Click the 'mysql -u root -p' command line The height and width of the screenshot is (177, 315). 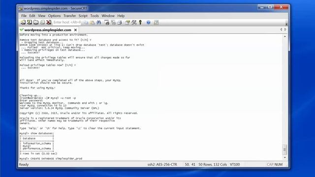(48, 98)
